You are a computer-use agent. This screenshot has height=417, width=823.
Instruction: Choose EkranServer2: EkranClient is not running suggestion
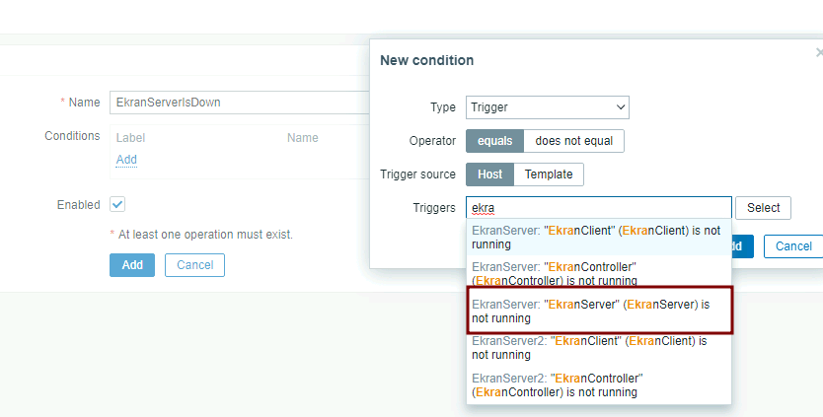coord(598,348)
